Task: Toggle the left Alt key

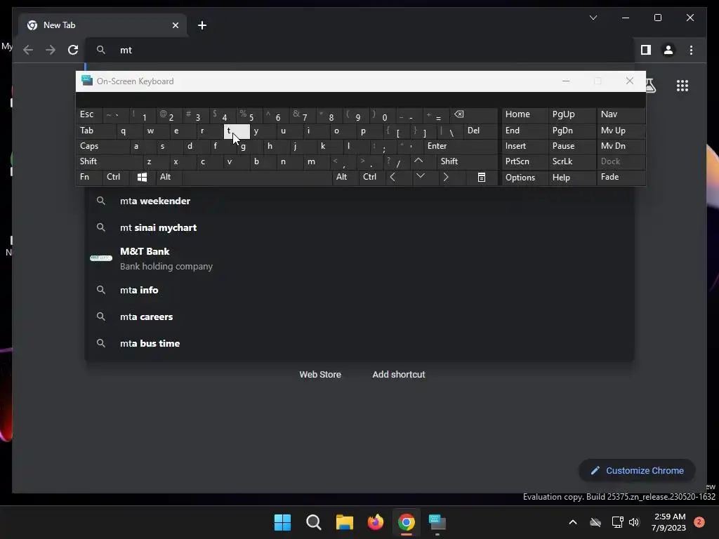Action: [x=169, y=177]
